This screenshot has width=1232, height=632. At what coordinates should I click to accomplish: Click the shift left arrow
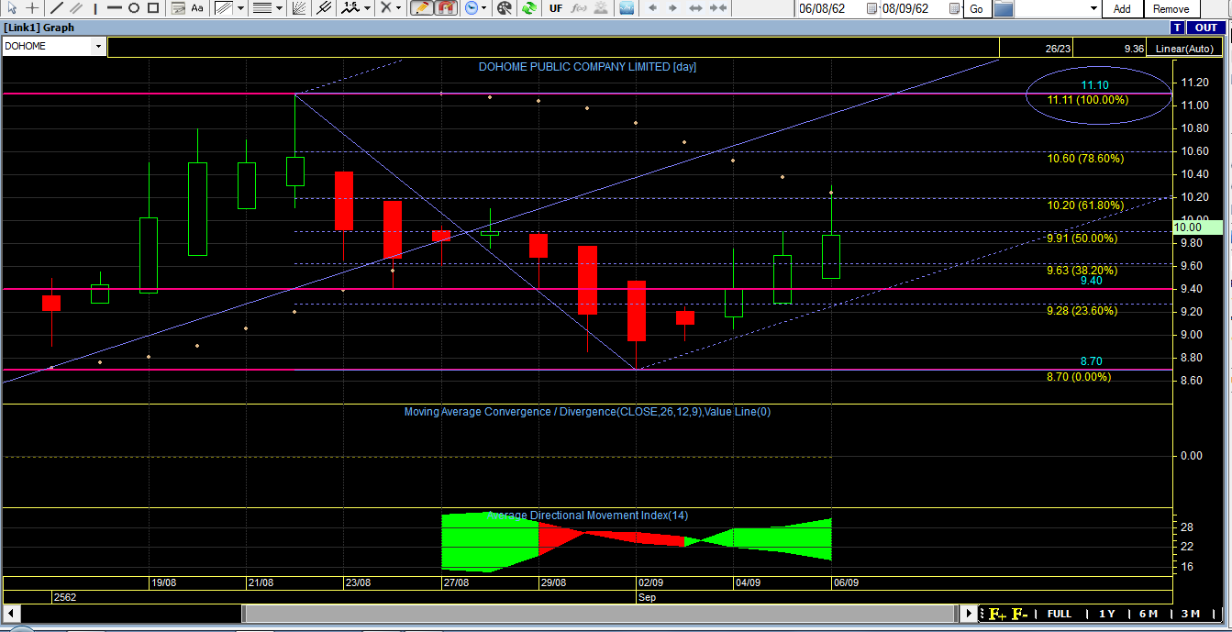(x=653, y=8)
